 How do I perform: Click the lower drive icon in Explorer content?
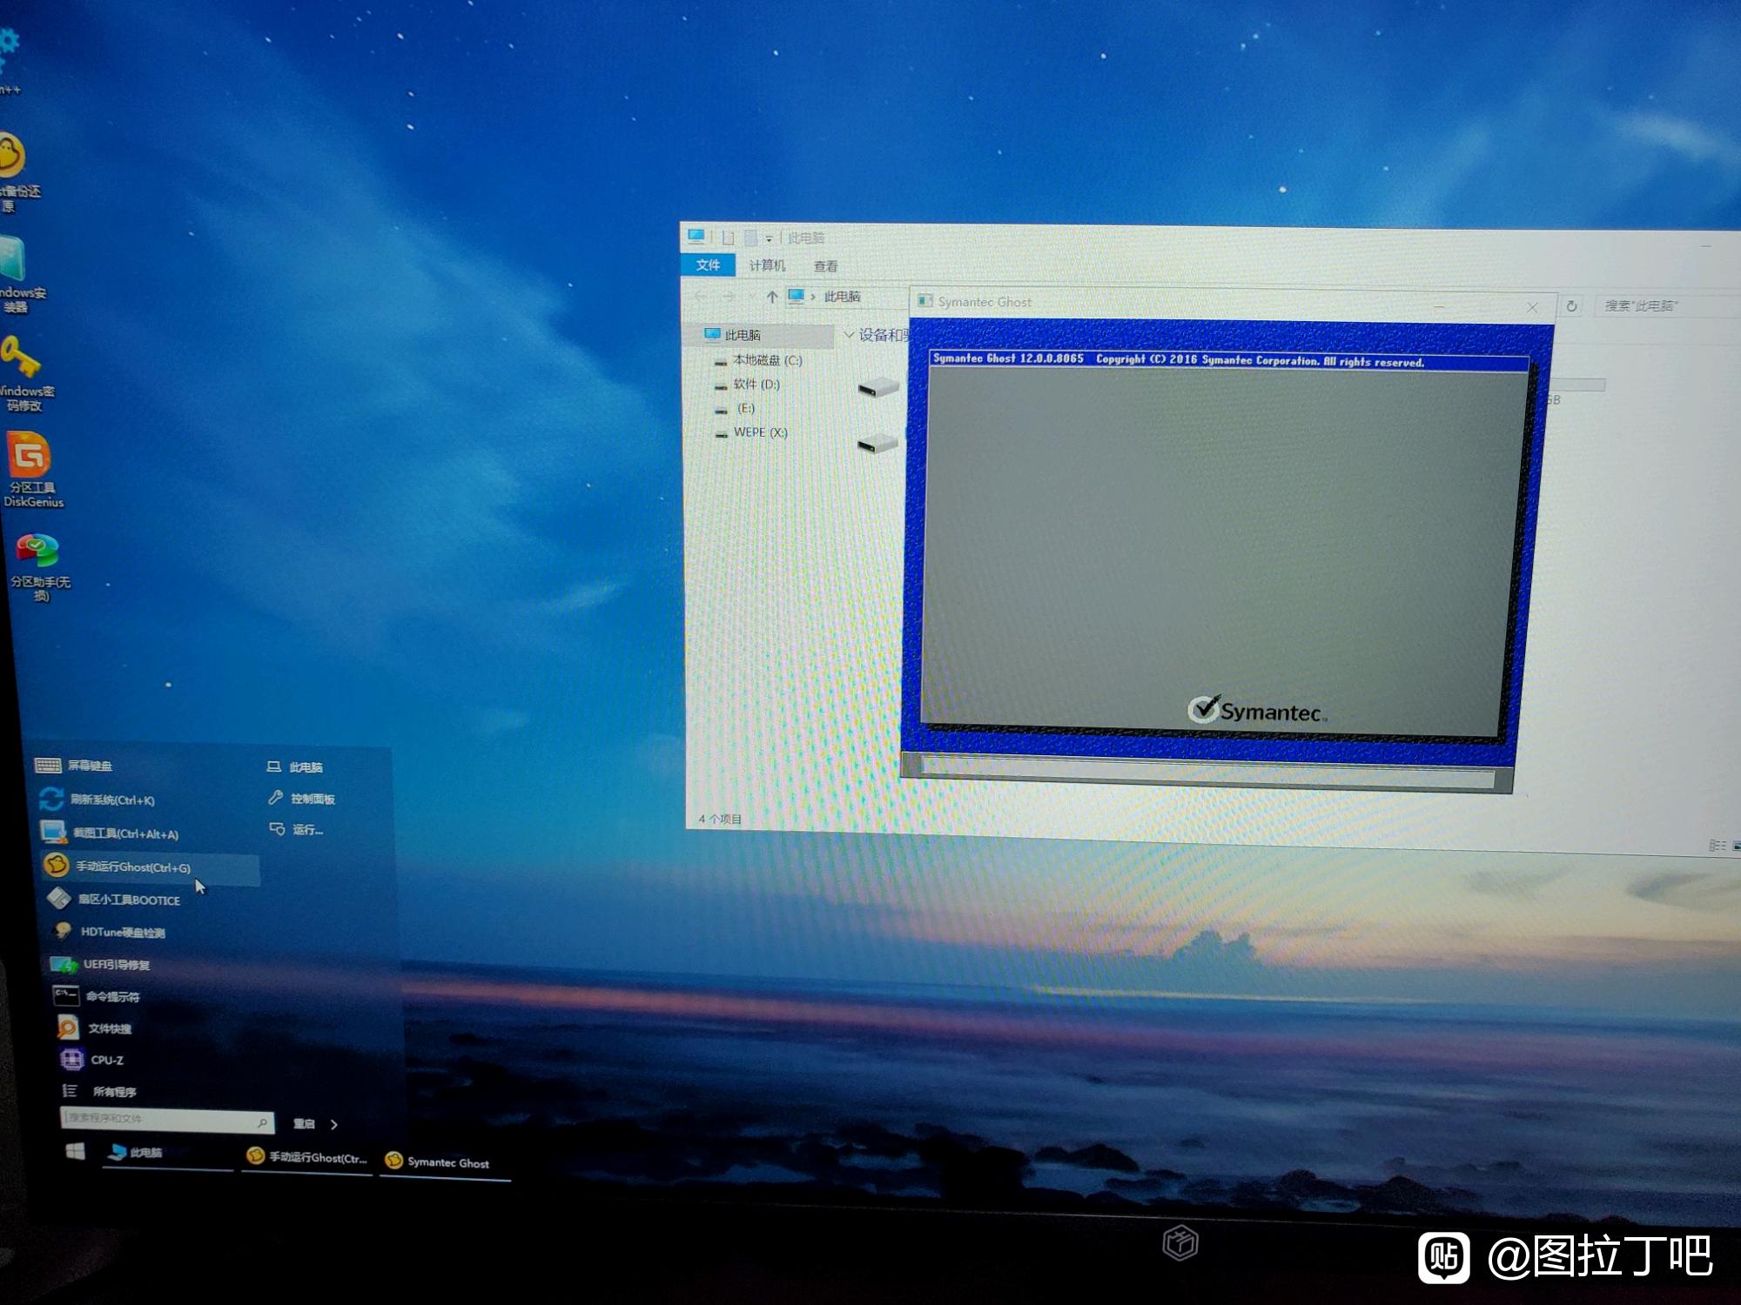coord(877,444)
